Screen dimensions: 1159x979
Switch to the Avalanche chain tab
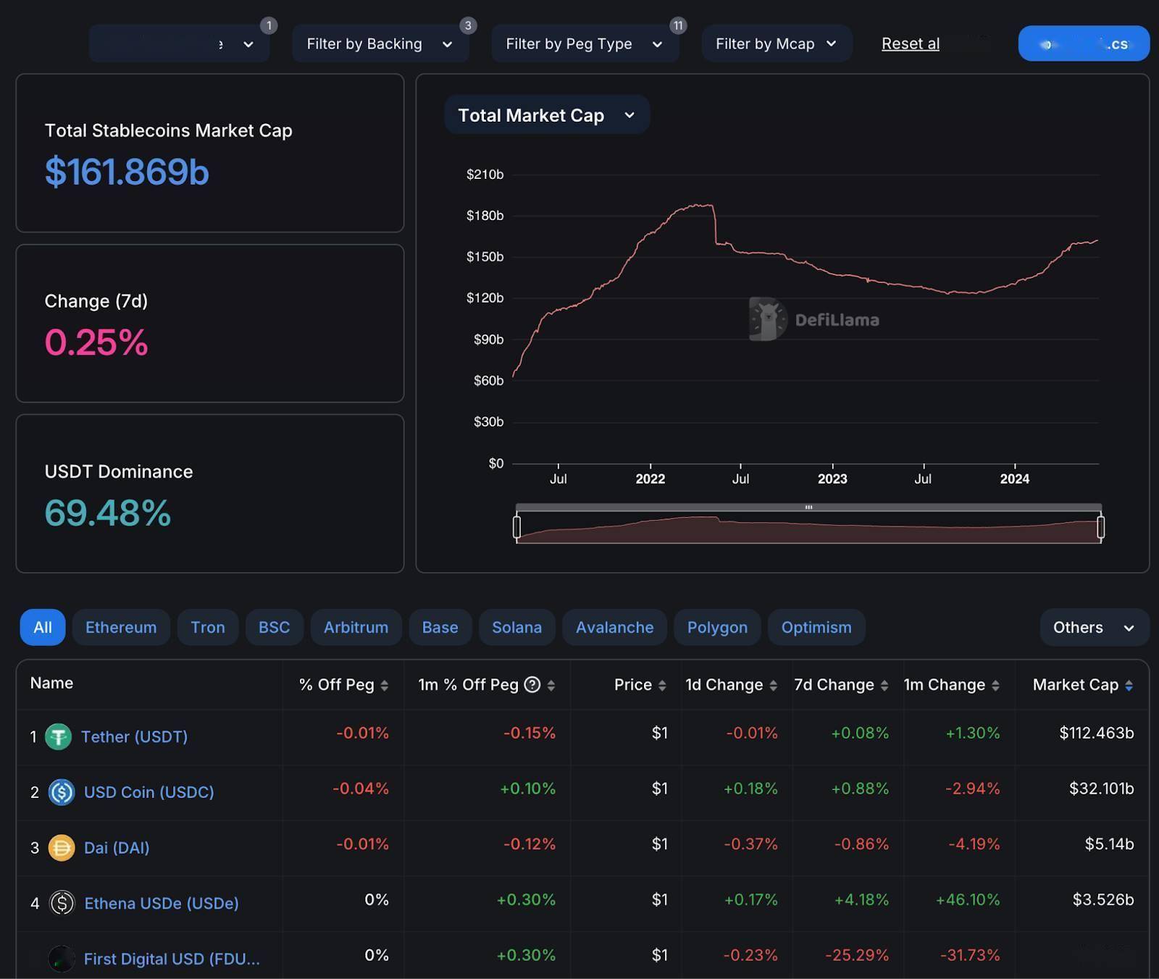click(x=615, y=627)
